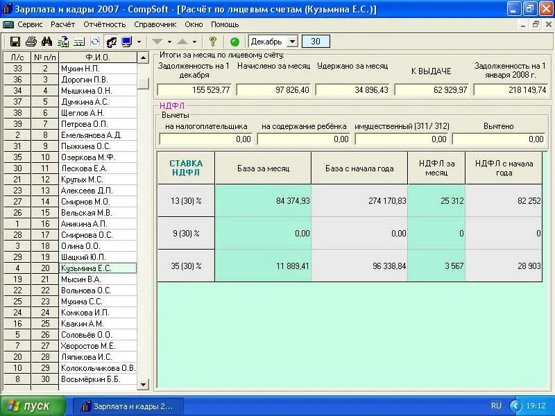The height and width of the screenshot is (416, 555).
Task: Click the green round indicator button
Action: tap(234, 42)
